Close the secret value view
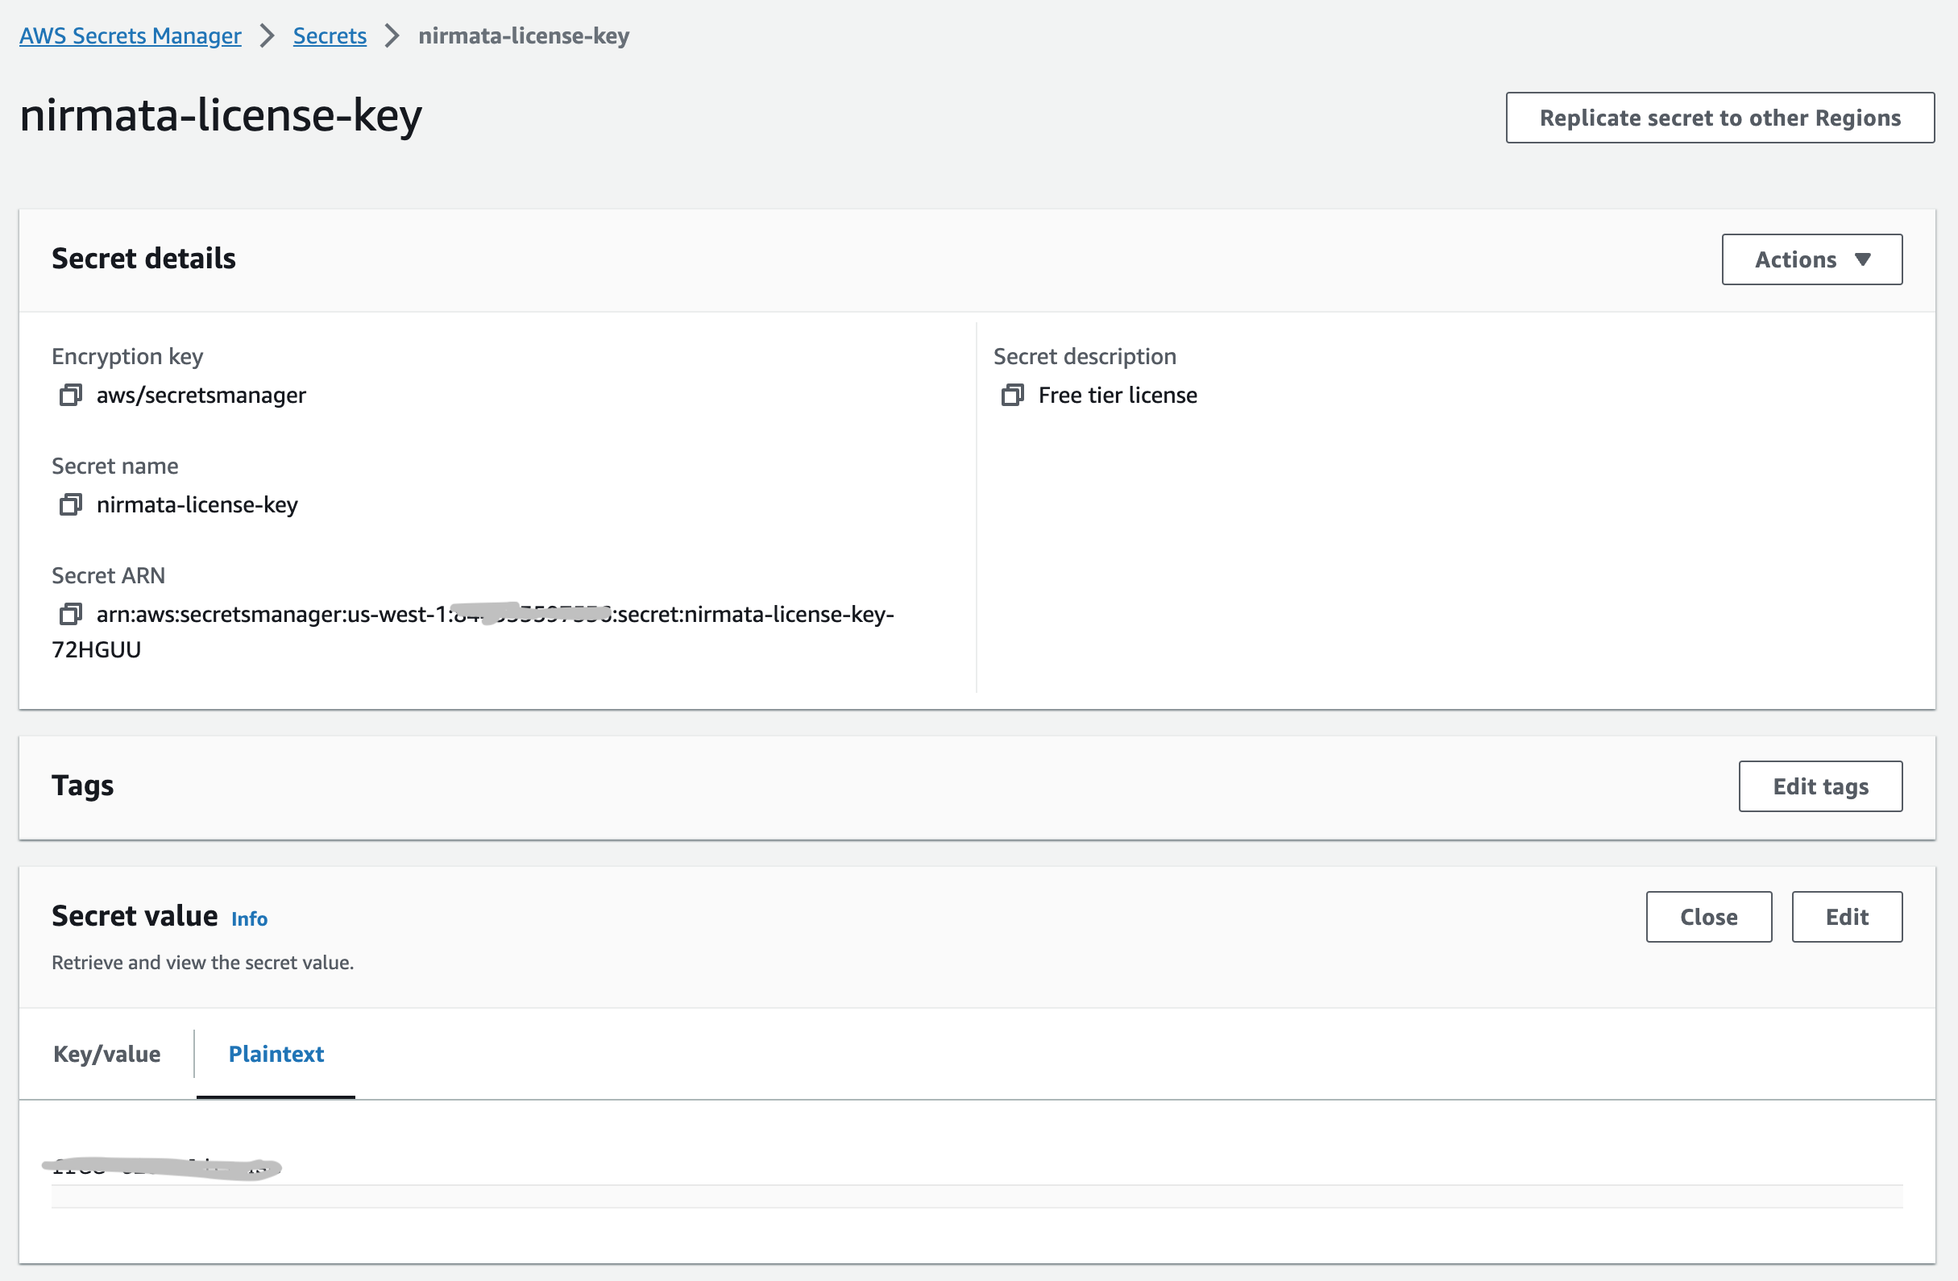This screenshot has height=1281, width=1958. [x=1708, y=917]
